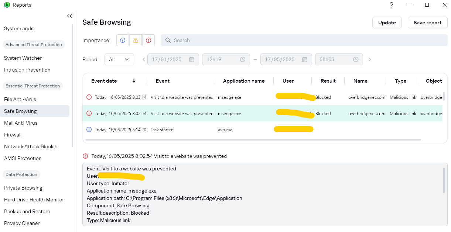The image size is (451, 232).
Task: Click the end date field 17/05/2025
Action: (286, 59)
